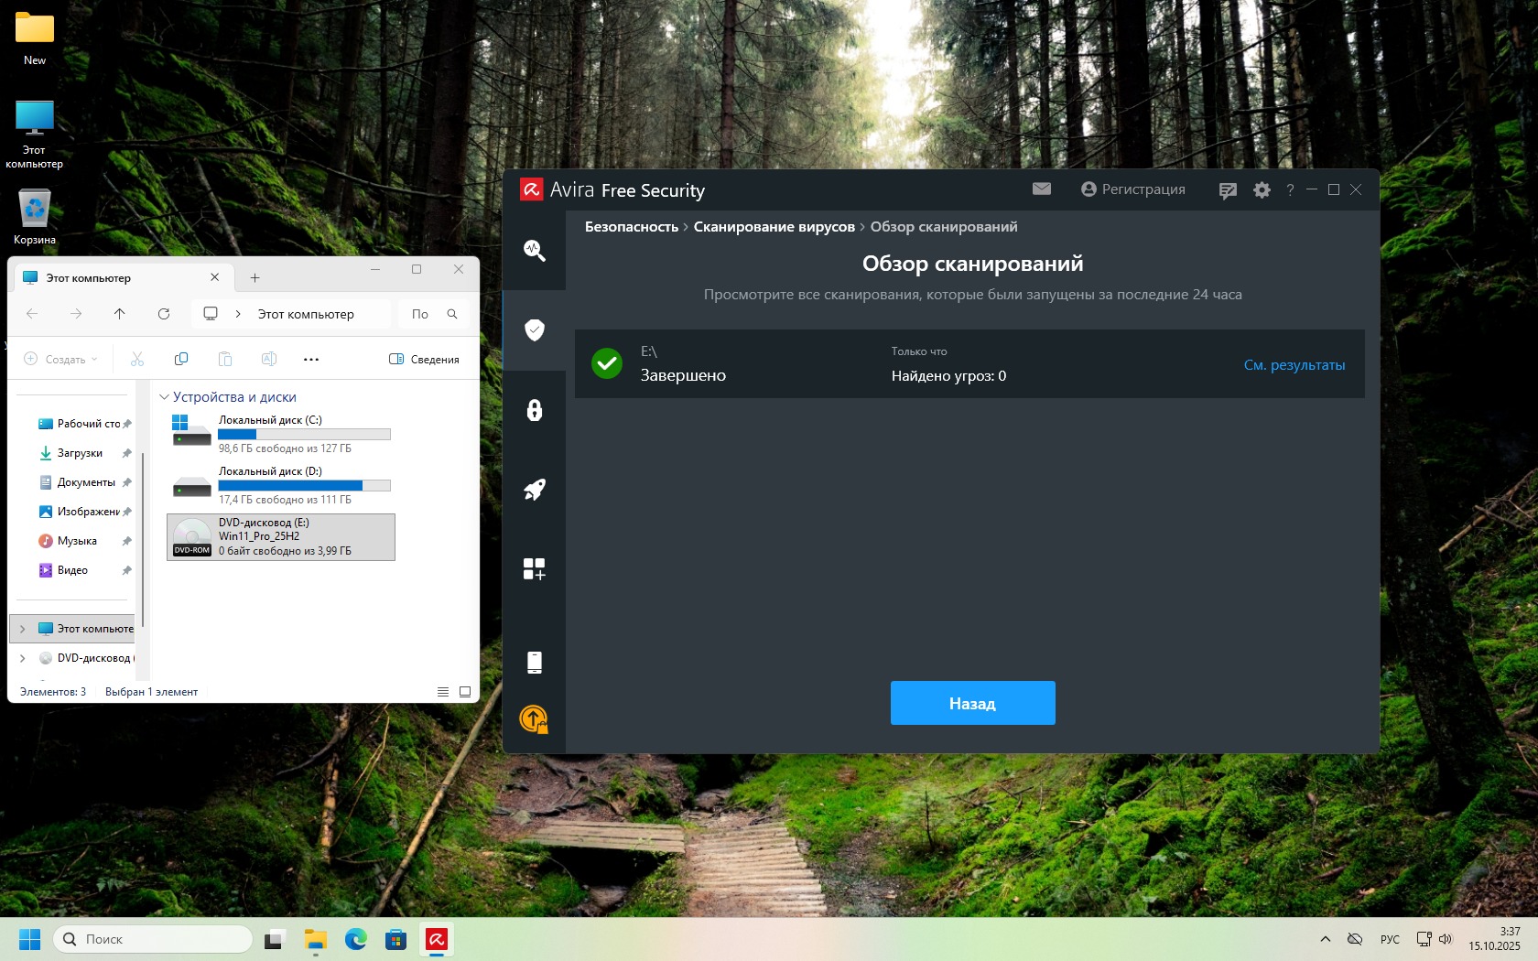1538x961 pixels.
Task: Click the Avira feedback chat icon
Action: tap(1228, 190)
